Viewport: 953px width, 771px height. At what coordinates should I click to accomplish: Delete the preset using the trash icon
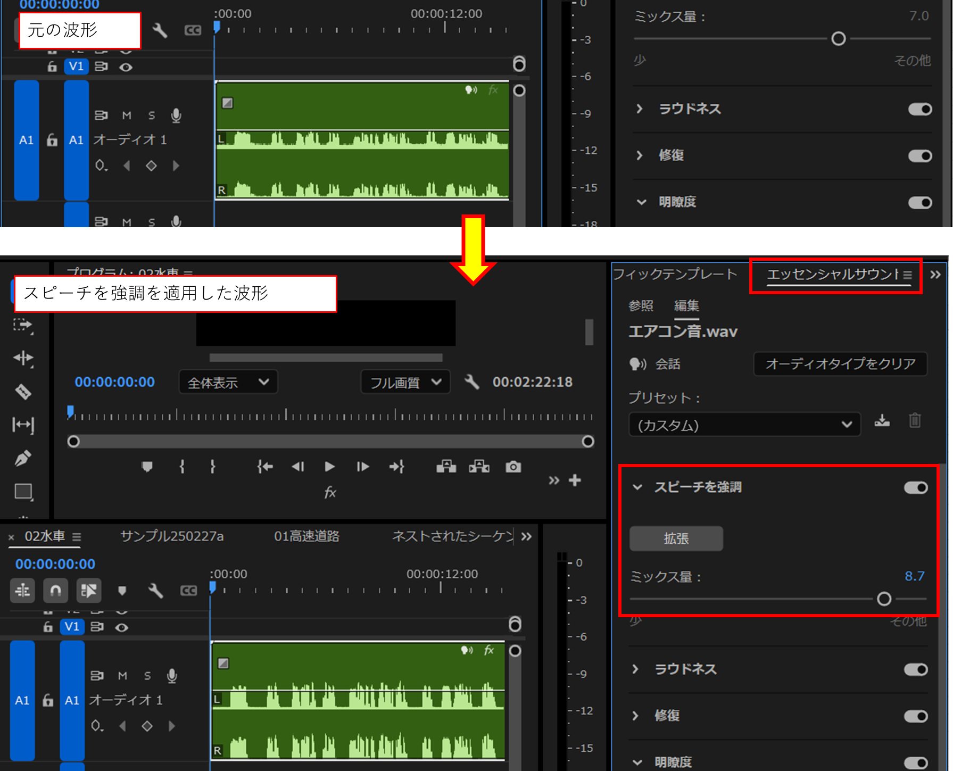(x=915, y=420)
